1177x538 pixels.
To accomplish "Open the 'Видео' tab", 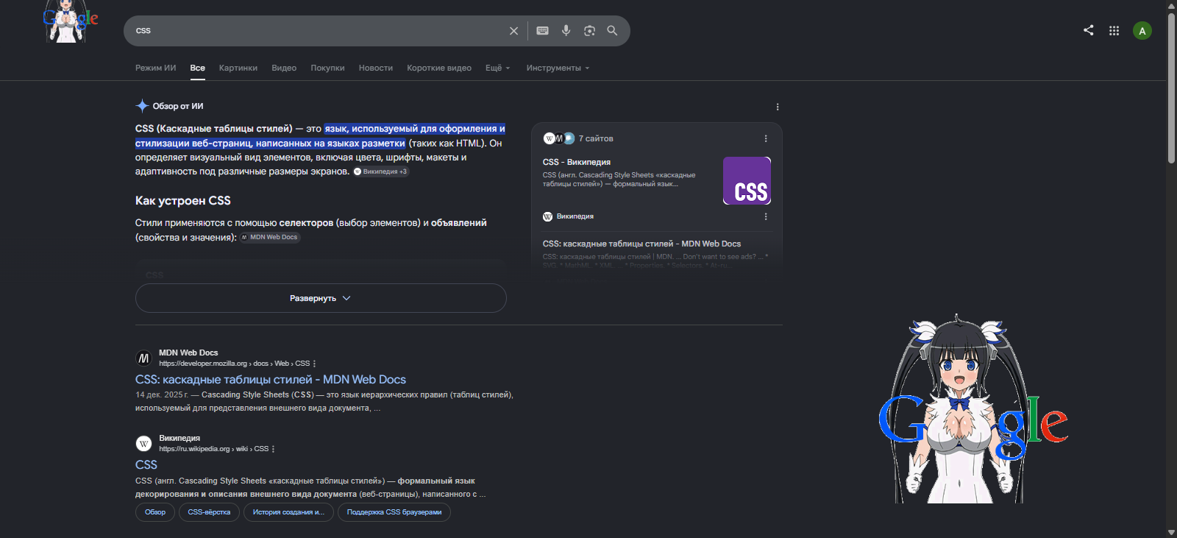I will 284,68.
